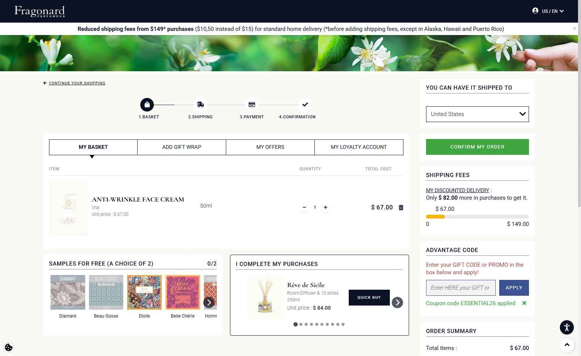Screen dimensions: 581x356
Task: Click Confirm My Order button
Action: point(477,147)
